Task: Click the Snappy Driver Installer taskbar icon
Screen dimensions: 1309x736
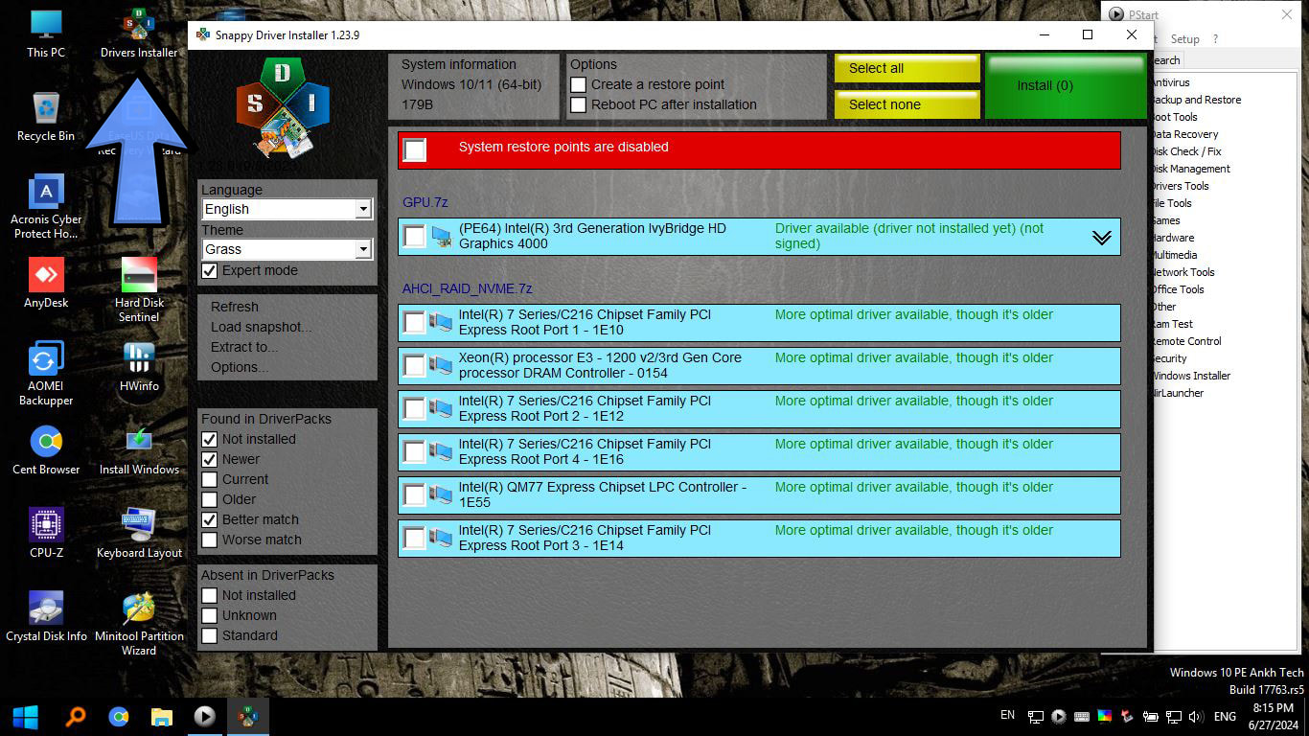Action: [x=248, y=716]
